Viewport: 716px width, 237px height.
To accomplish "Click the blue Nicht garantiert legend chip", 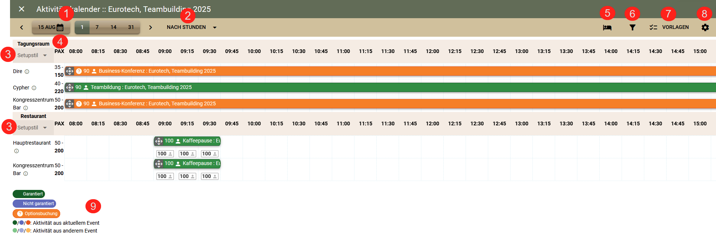I will click(x=34, y=204).
